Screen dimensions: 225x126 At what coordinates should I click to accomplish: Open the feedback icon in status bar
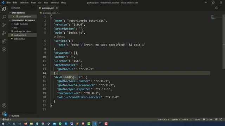[216, 119]
